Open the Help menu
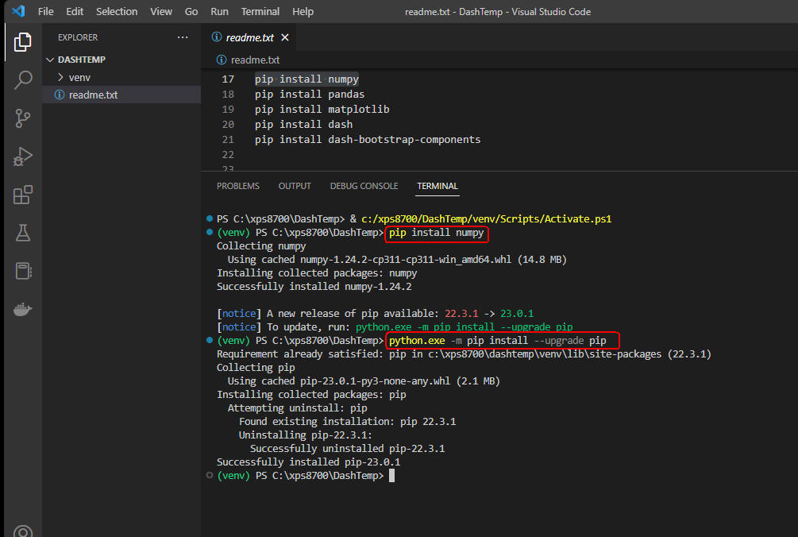Image resolution: width=798 pixels, height=537 pixels. tap(303, 11)
